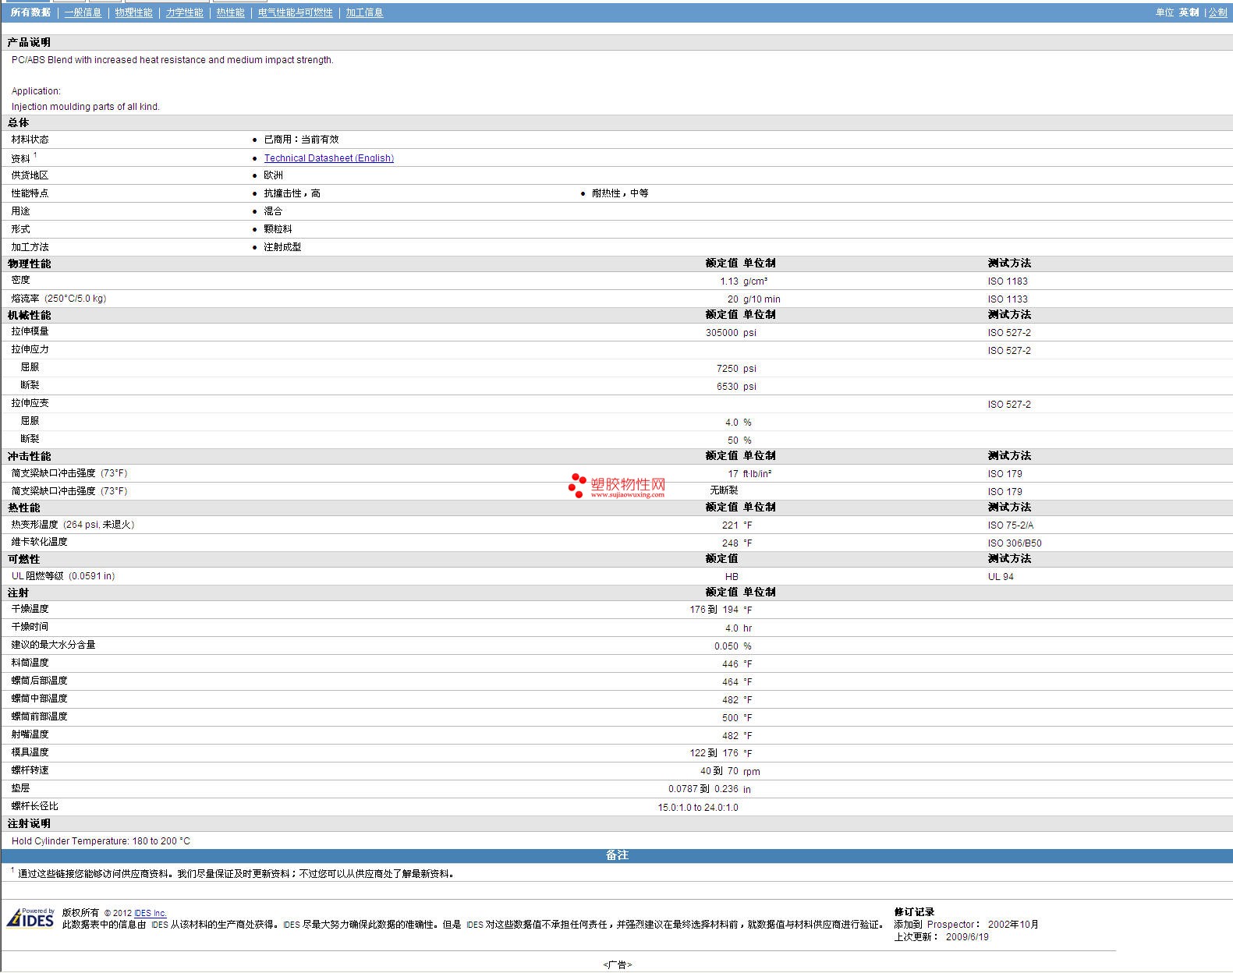Click the footnote superscript next to 资料

35,155
